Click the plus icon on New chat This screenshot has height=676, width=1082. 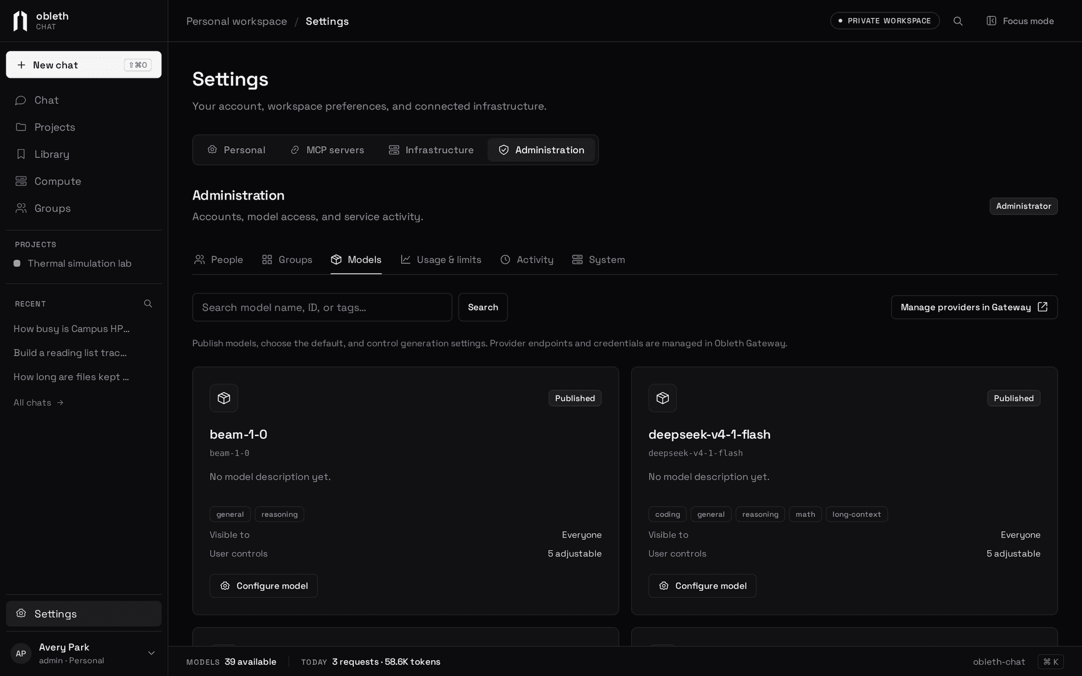tap(21, 65)
